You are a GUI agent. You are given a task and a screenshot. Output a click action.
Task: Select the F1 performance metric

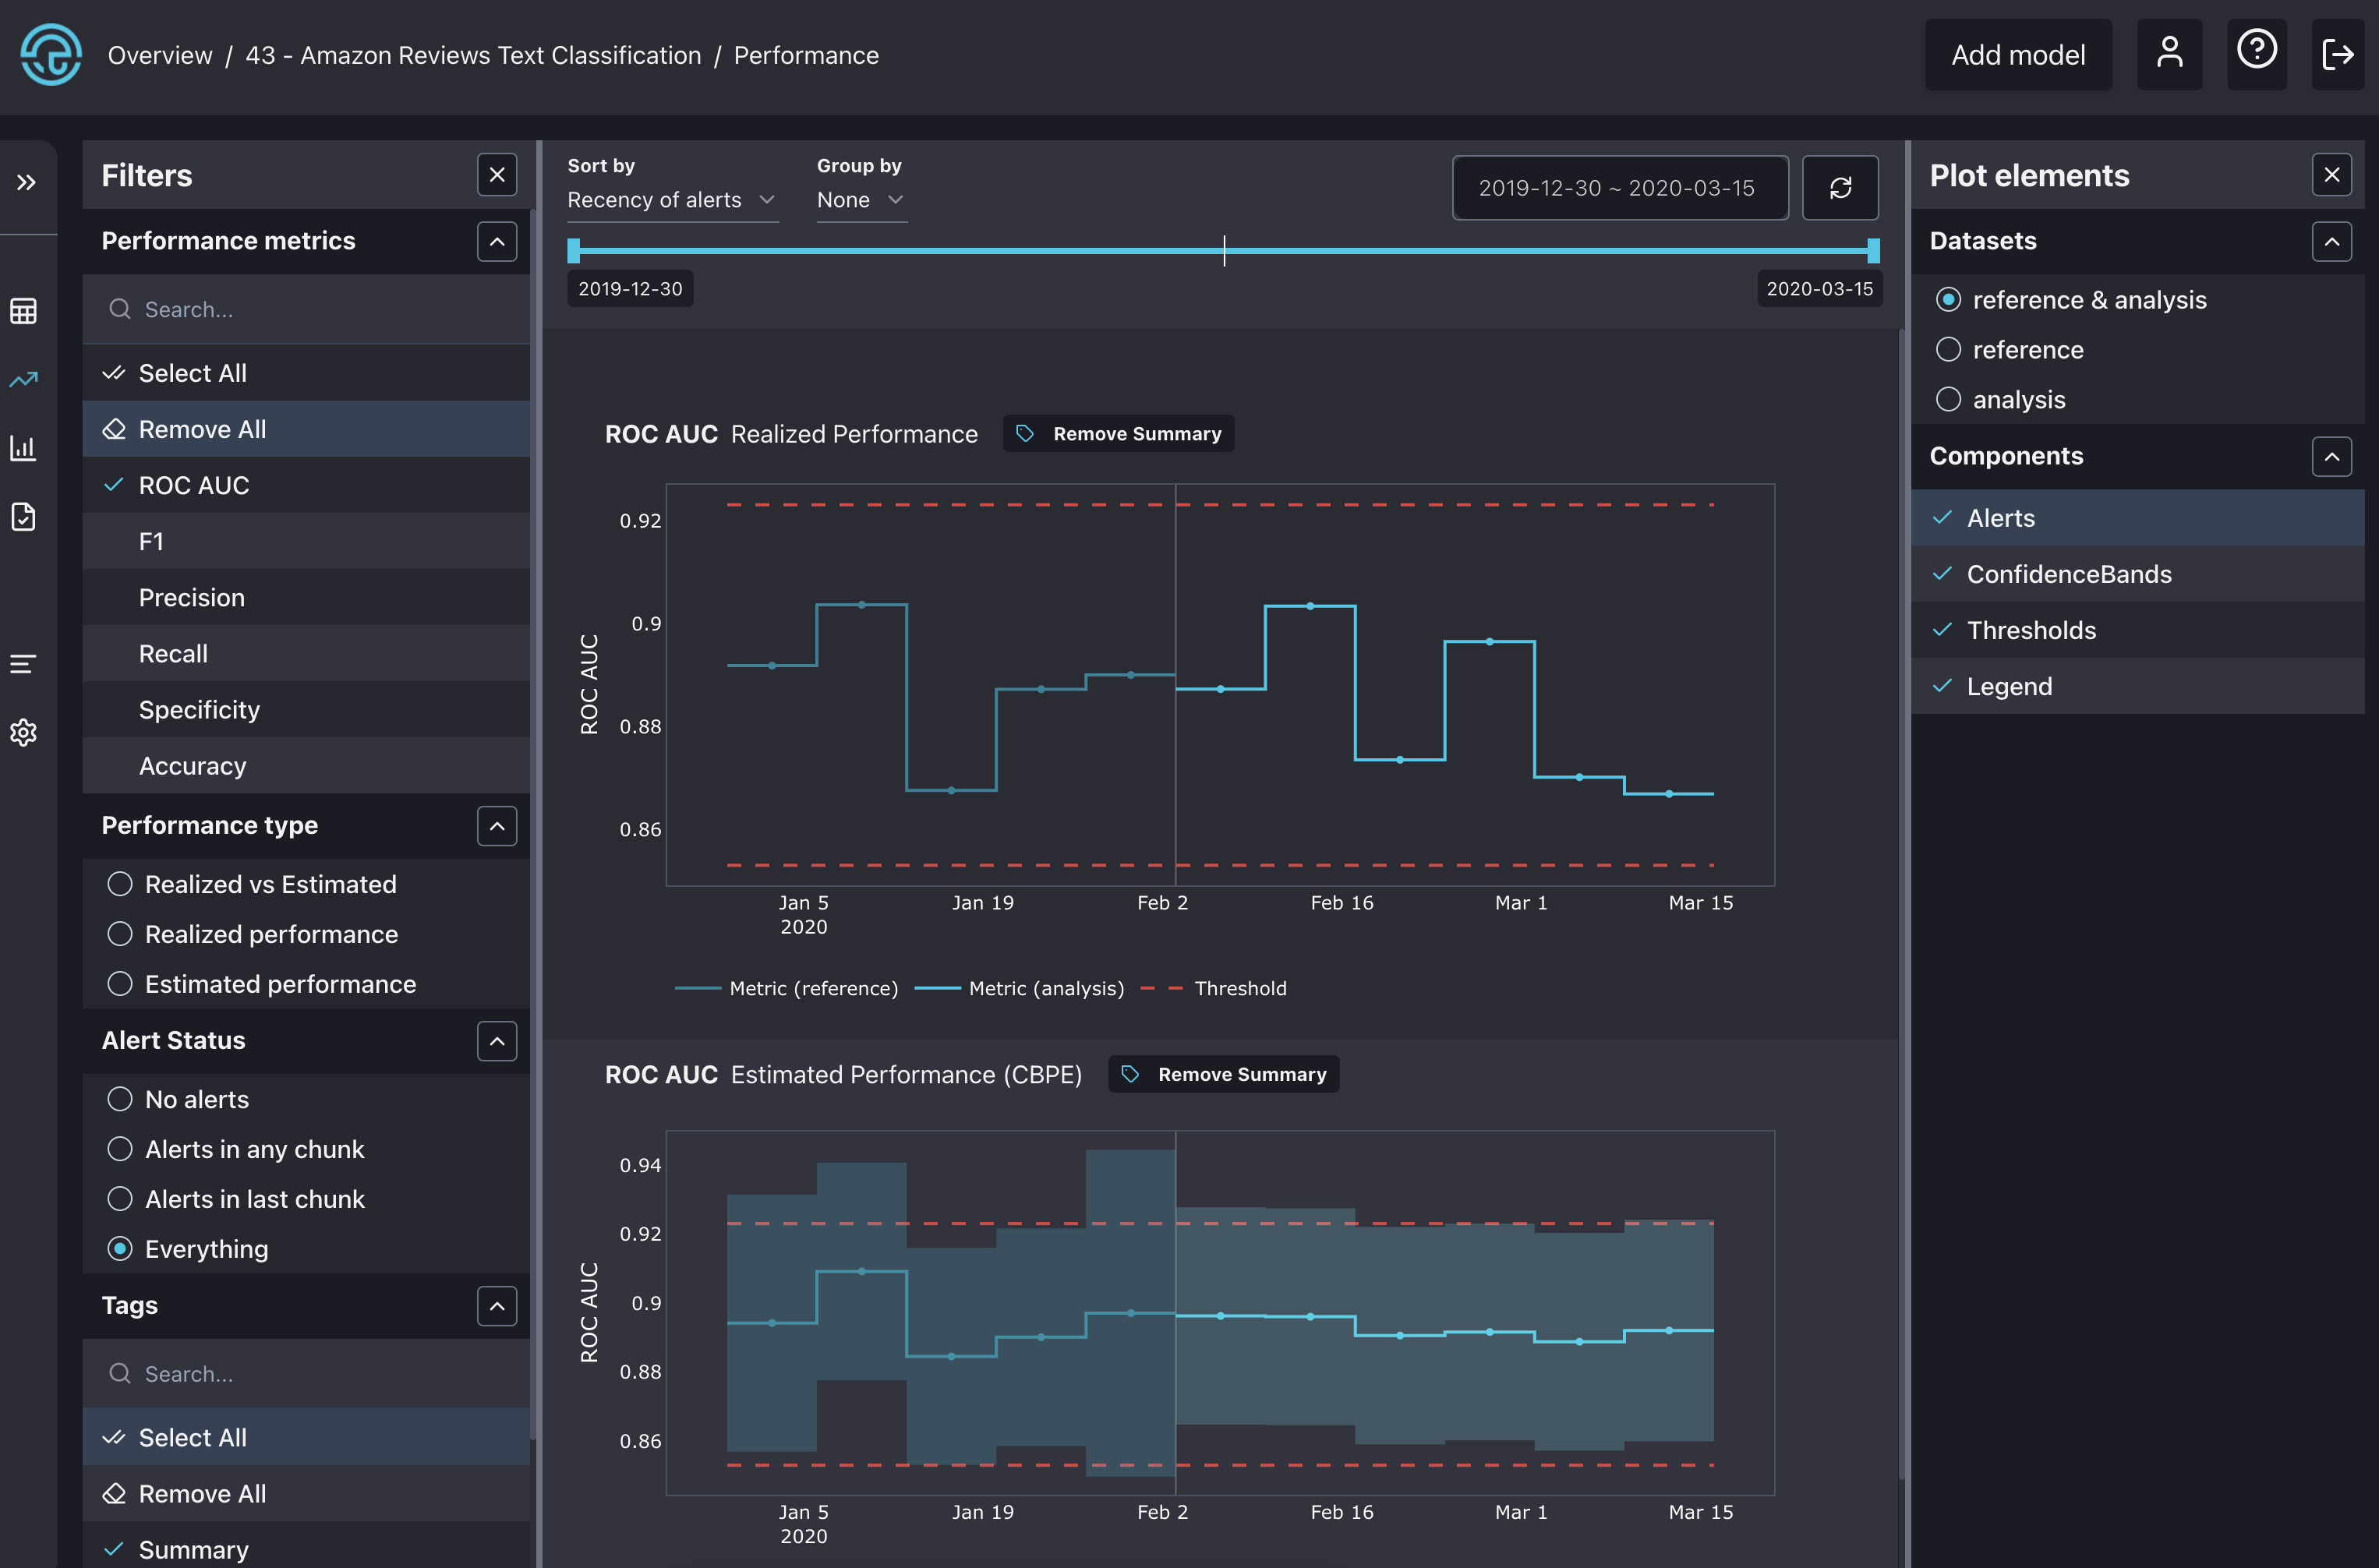click(151, 541)
